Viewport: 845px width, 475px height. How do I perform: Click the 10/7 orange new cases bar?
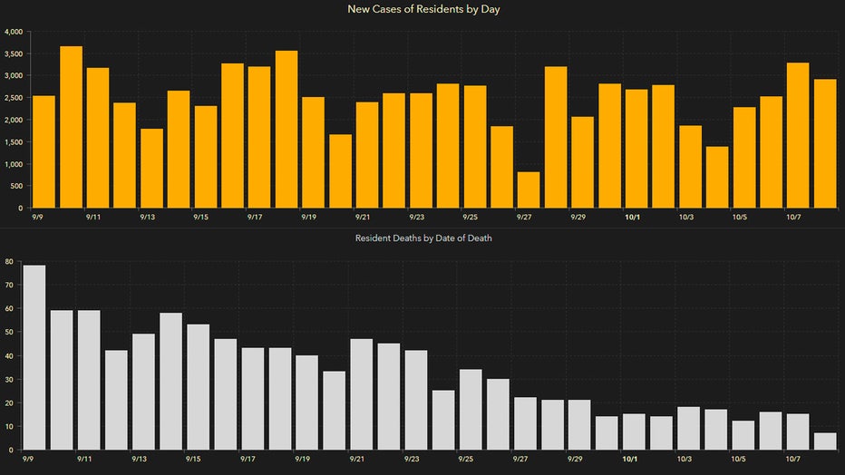pos(798,135)
